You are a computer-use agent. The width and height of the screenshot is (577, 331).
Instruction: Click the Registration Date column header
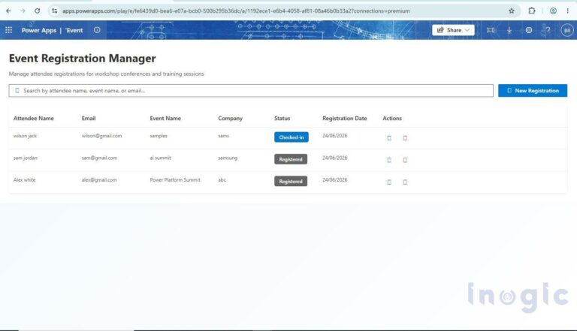[x=344, y=119]
